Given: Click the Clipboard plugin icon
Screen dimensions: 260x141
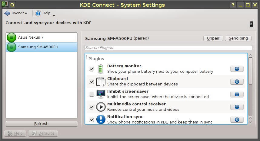Looking at the screenshot, I should (x=101, y=82).
